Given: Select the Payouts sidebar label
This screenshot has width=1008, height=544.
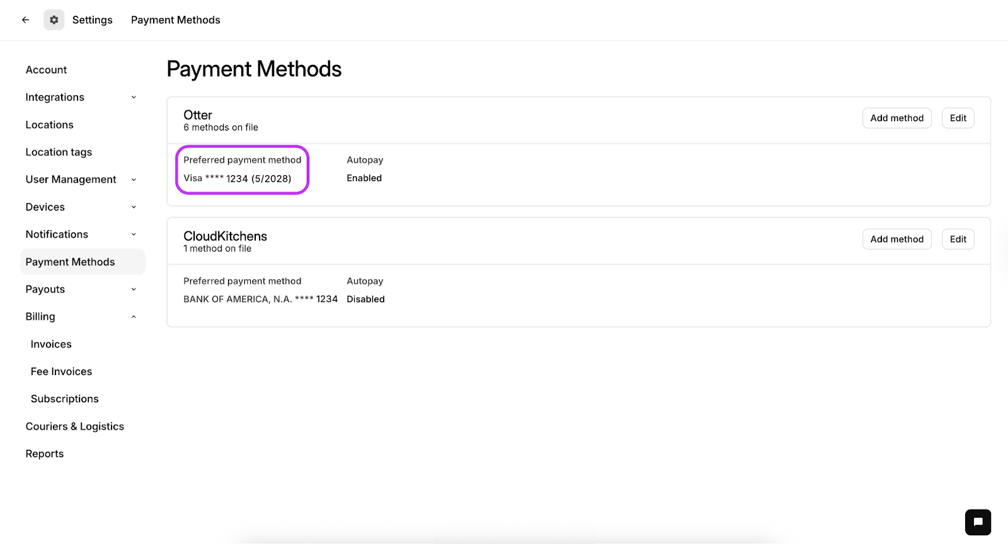Looking at the screenshot, I should (x=45, y=289).
